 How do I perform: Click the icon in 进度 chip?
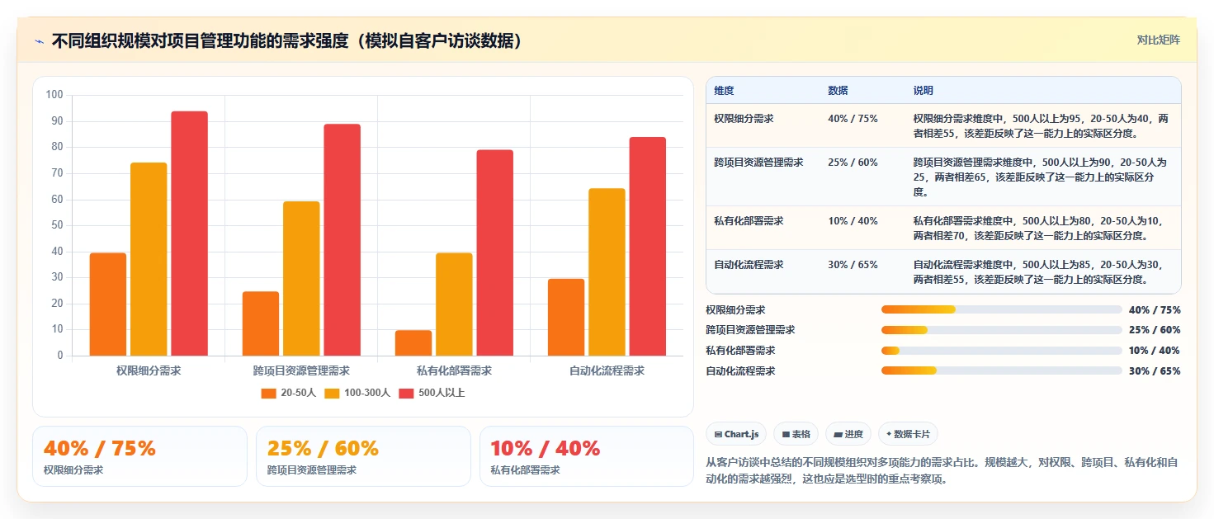pos(838,434)
